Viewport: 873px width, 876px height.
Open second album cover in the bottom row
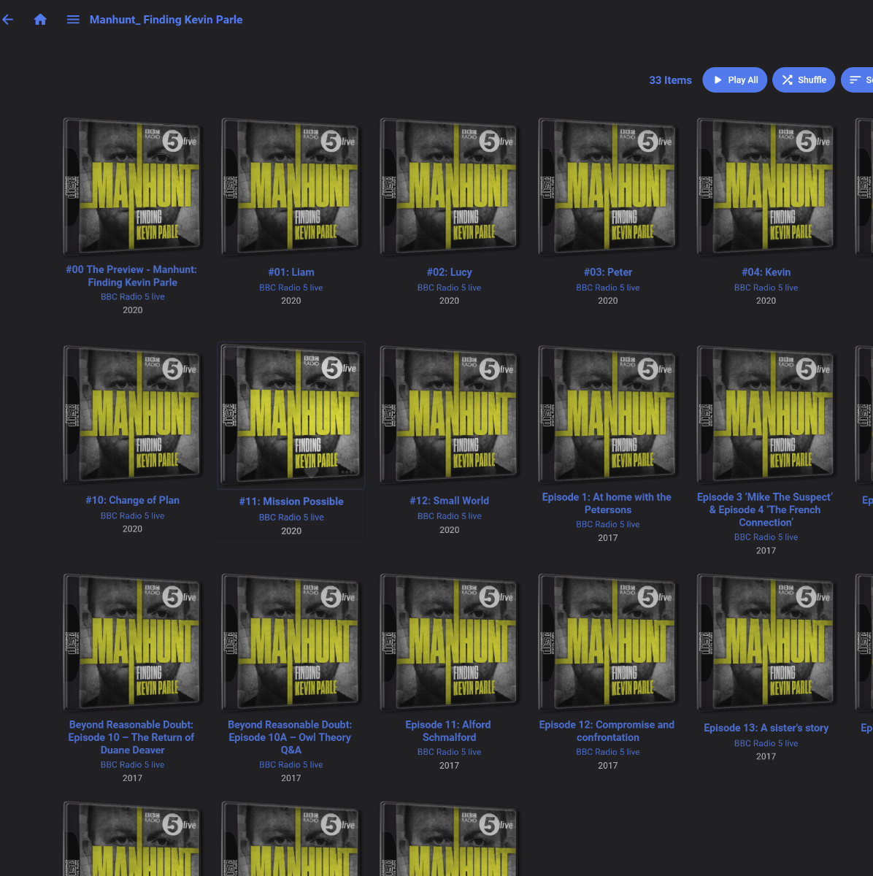[x=291, y=838]
